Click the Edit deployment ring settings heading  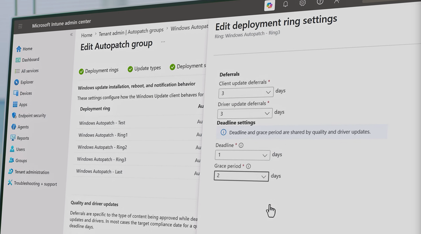pos(276,22)
